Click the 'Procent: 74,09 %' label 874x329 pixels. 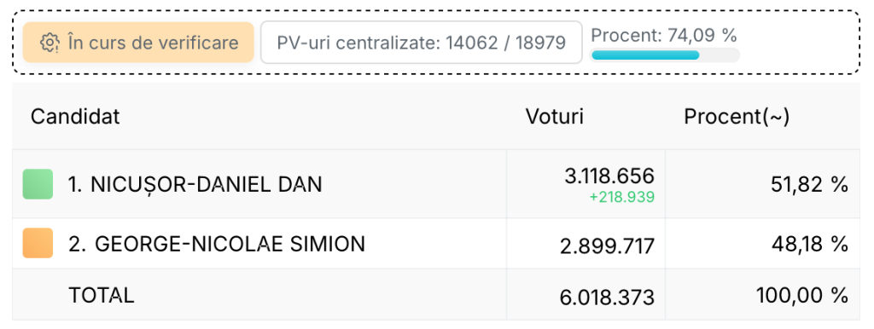[x=664, y=35]
